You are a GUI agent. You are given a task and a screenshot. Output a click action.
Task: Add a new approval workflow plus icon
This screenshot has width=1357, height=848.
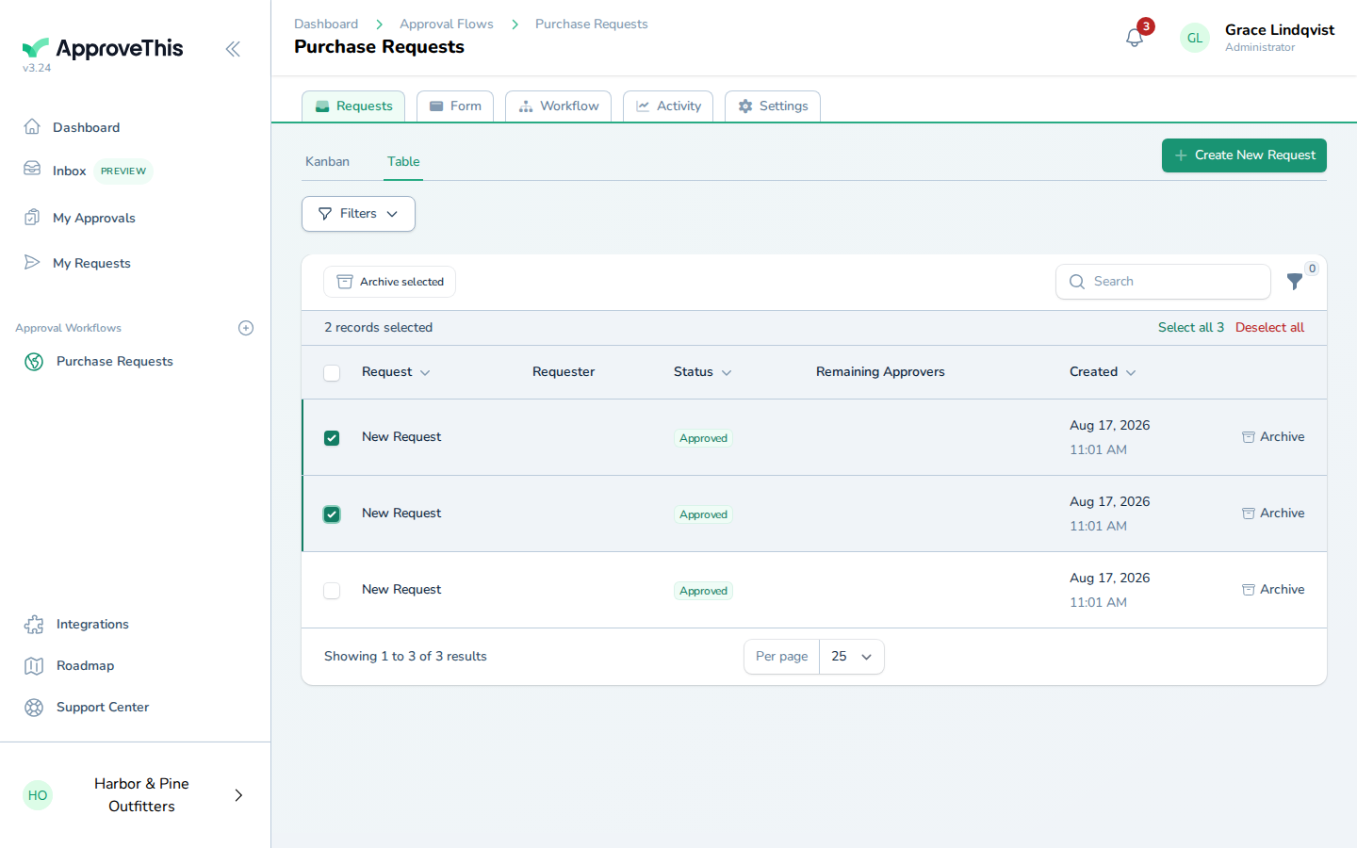[x=246, y=328]
